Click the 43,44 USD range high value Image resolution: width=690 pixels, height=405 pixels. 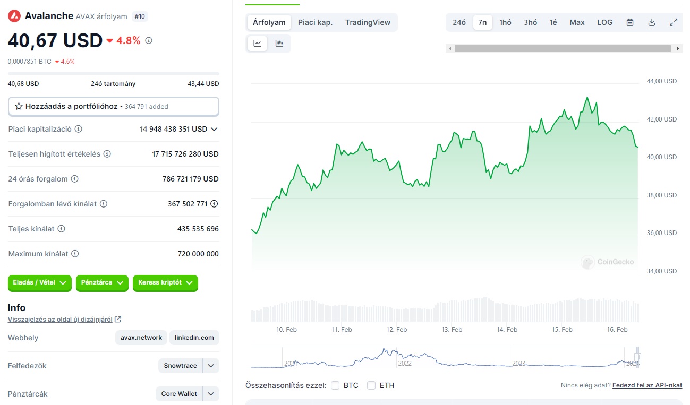coord(203,84)
